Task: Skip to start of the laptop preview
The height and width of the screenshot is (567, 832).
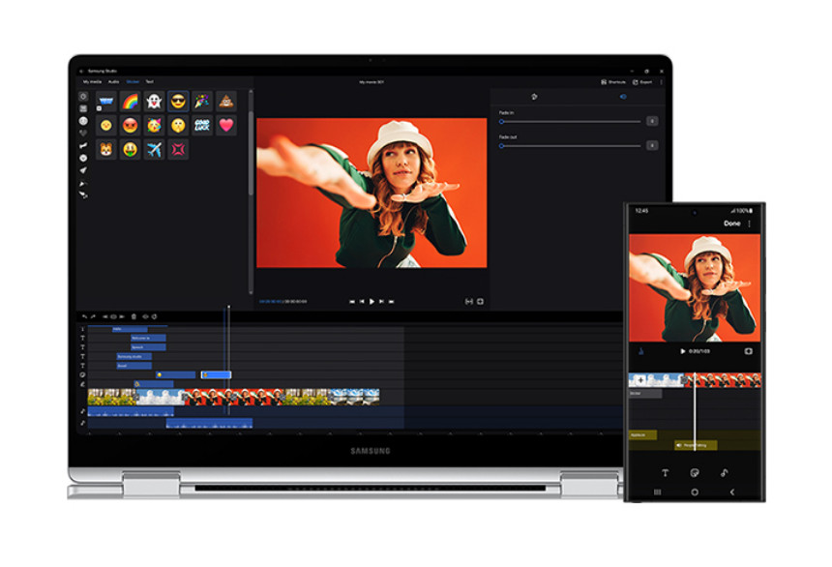Action: pyautogui.click(x=352, y=302)
